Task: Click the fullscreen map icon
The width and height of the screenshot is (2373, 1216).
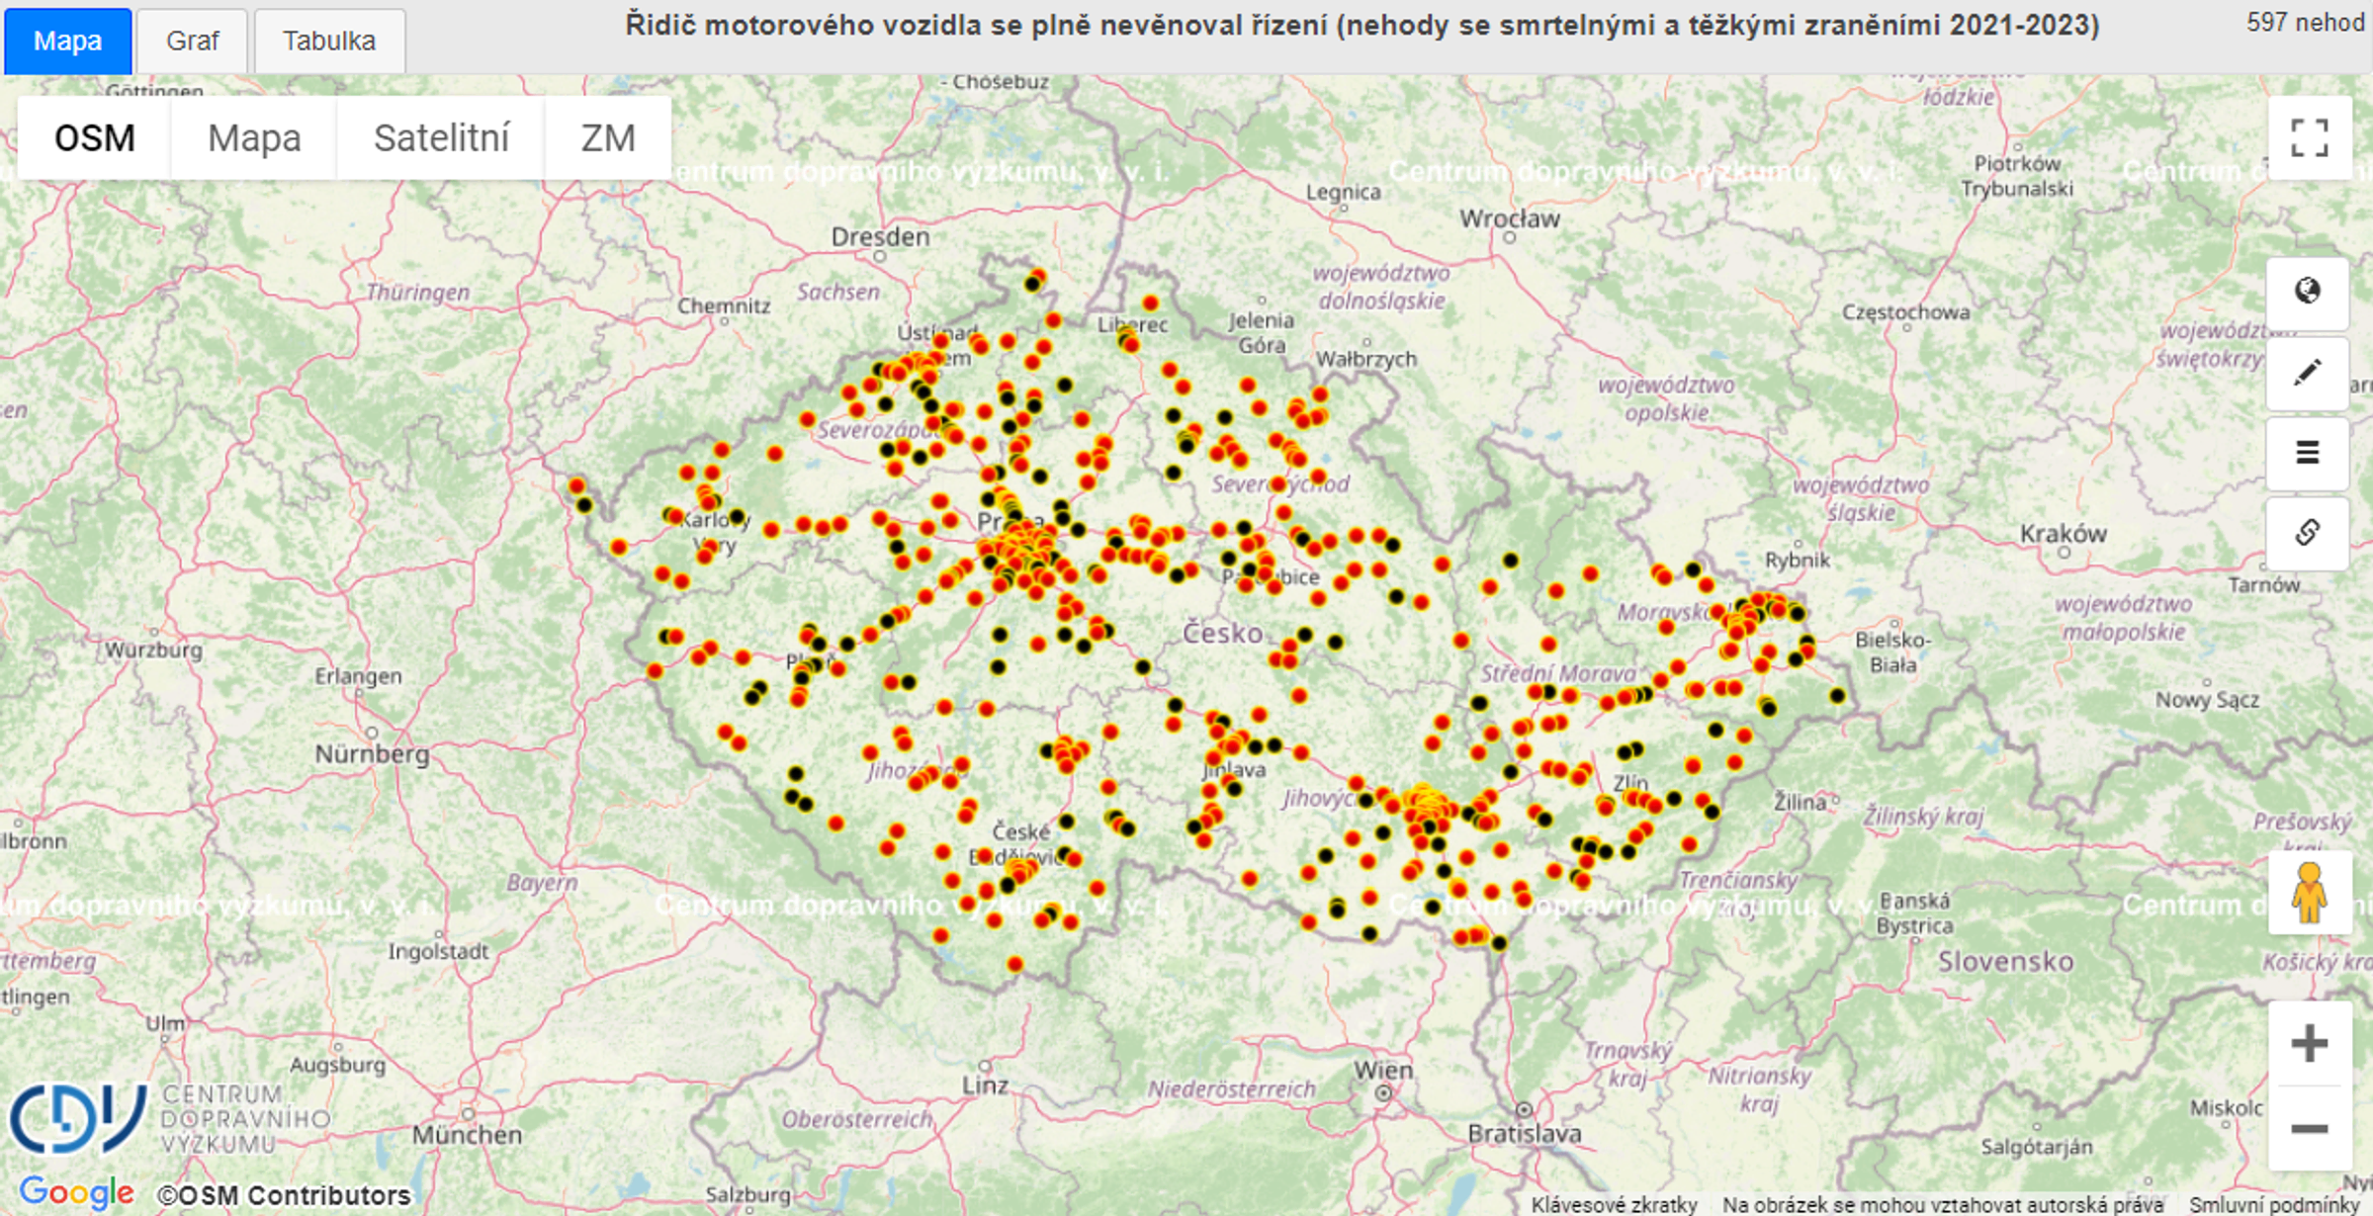Action: click(x=2309, y=137)
